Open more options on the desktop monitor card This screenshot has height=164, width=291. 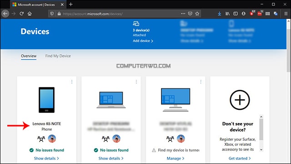[201, 82]
